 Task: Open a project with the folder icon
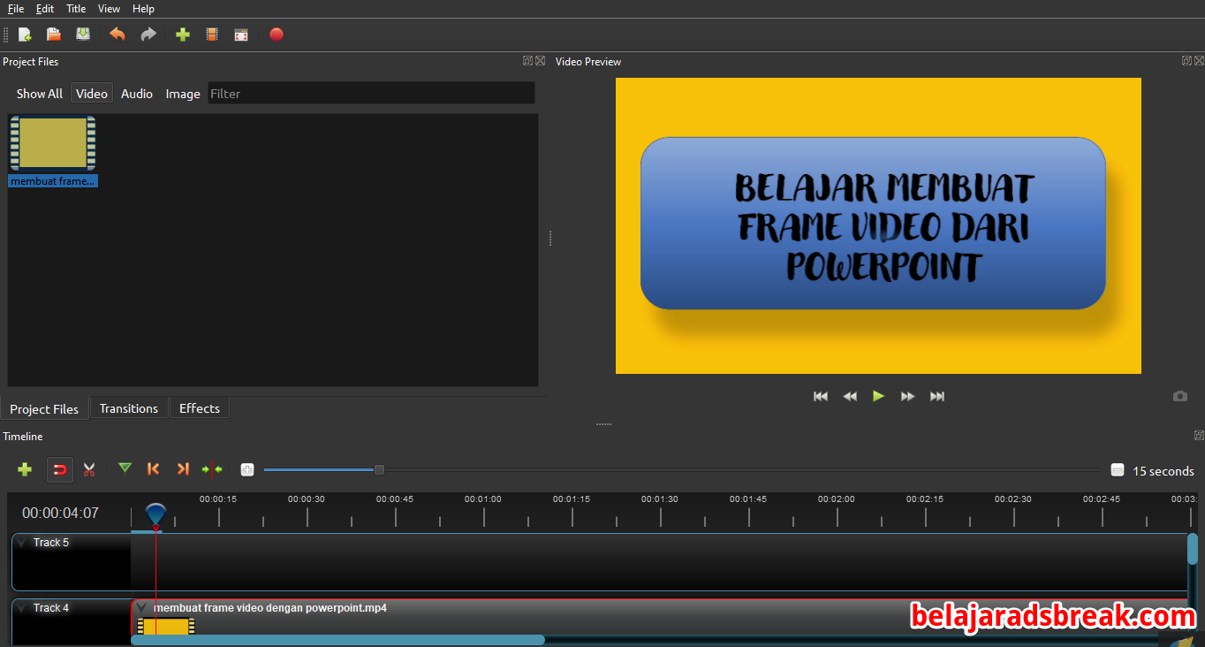tap(54, 34)
